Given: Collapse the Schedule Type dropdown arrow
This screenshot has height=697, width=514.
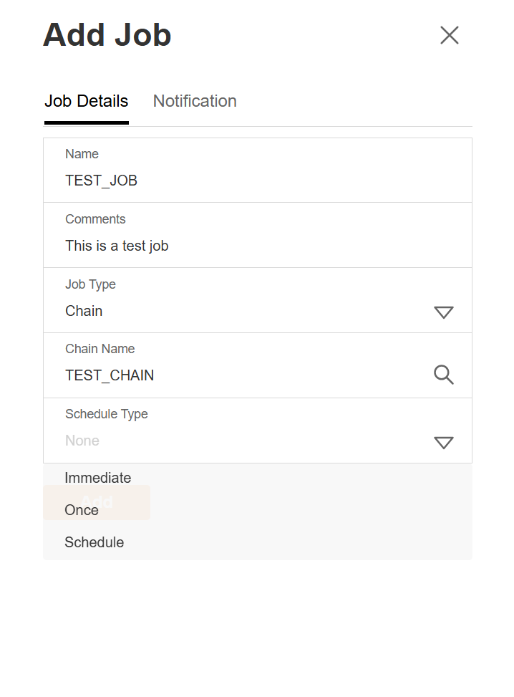Looking at the screenshot, I should pos(444,442).
